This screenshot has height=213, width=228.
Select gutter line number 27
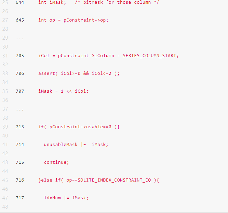(5, 20)
